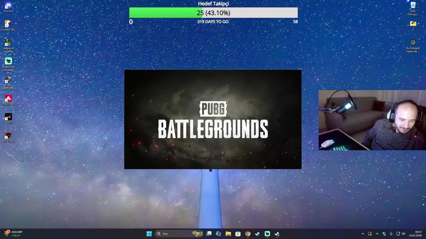Click the sync/update tray icon
The image size is (426, 239).
(370, 234)
